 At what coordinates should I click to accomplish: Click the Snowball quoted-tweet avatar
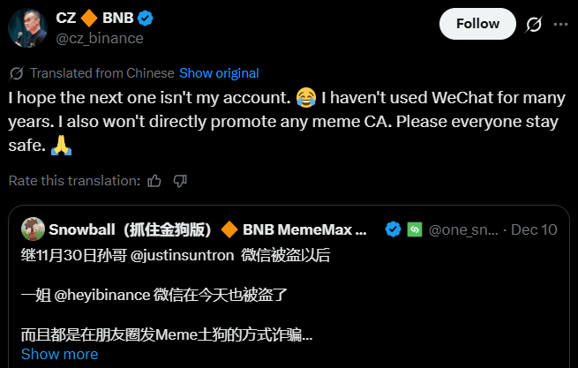[33, 229]
